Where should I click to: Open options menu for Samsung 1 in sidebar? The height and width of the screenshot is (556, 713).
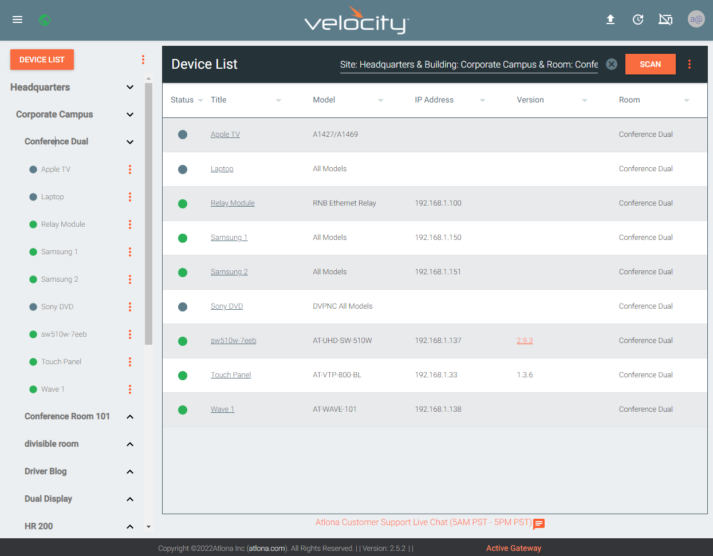click(x=130, y=252)
